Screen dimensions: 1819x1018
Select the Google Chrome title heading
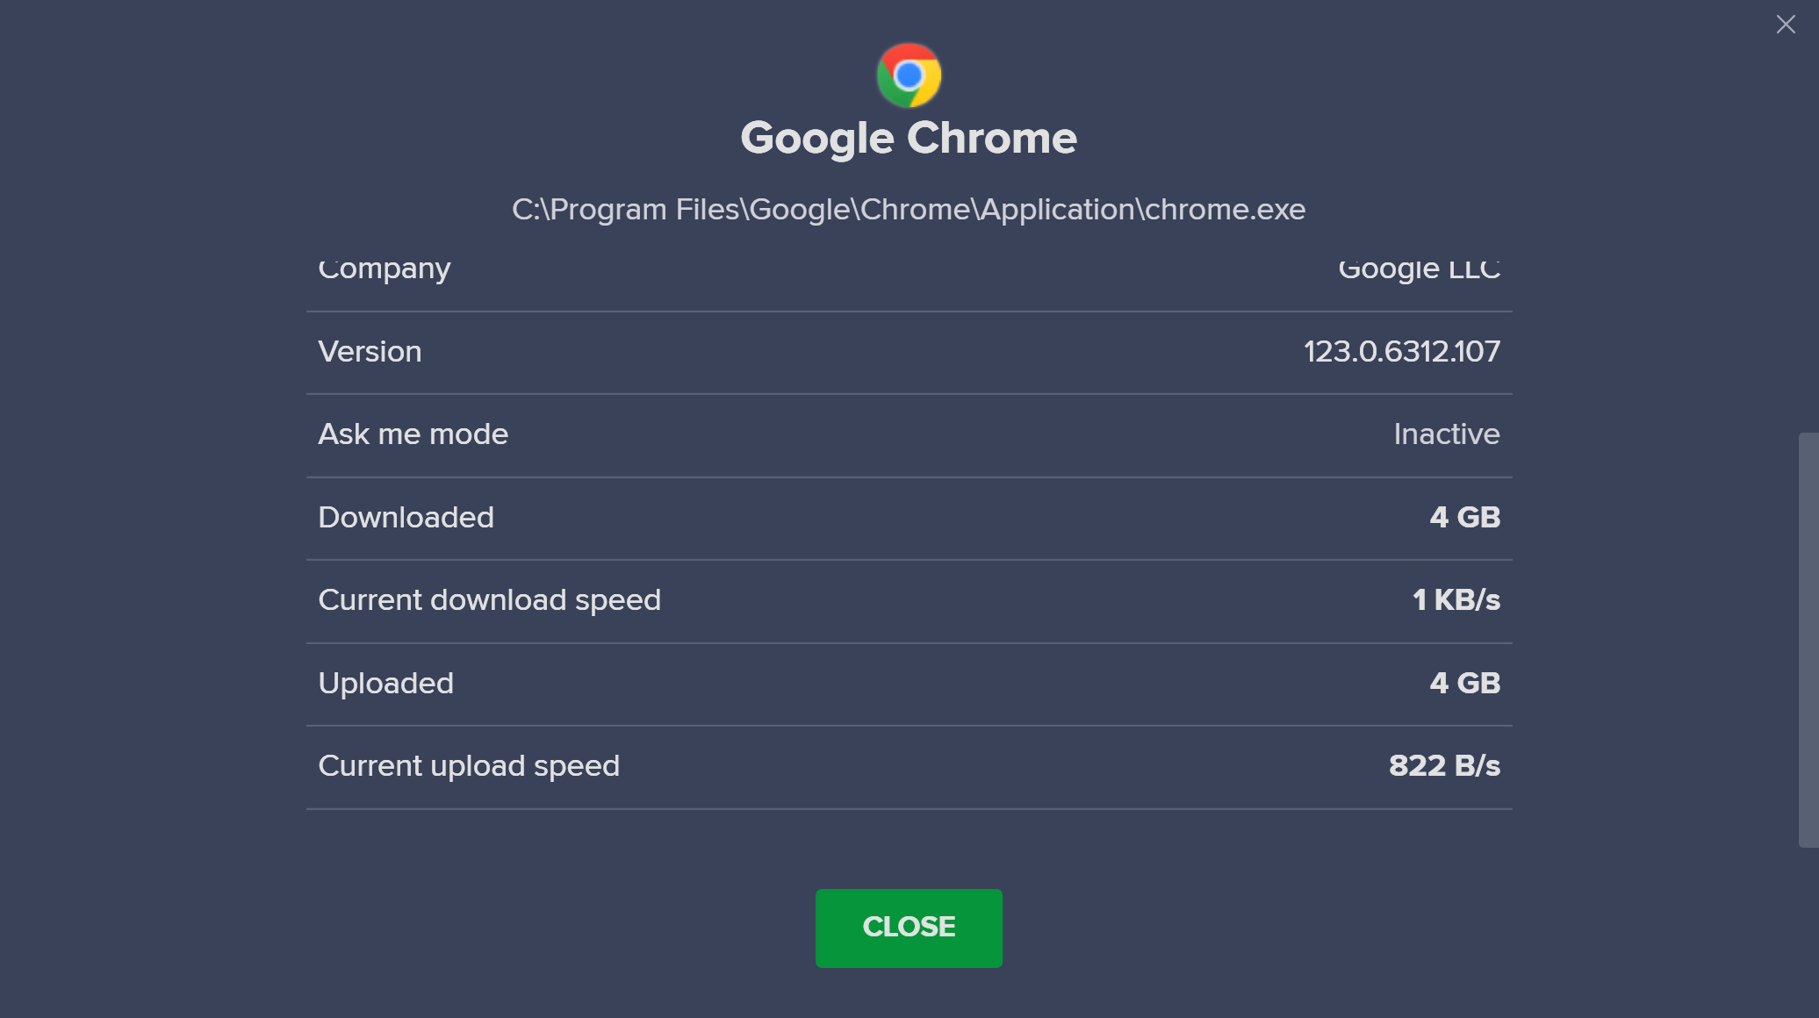click(x=909, y=139)
